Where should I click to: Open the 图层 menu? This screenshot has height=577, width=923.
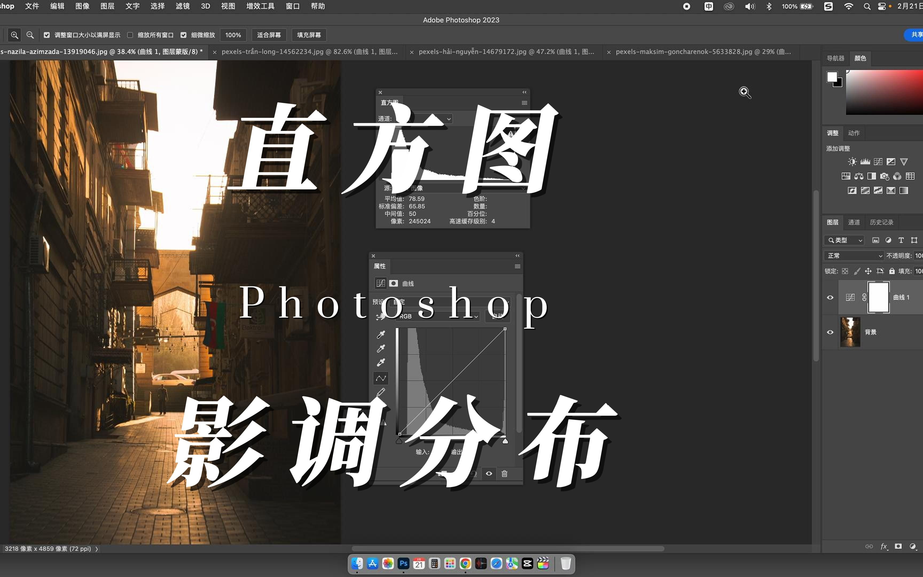pyautogui.click(x=107, y=6)
